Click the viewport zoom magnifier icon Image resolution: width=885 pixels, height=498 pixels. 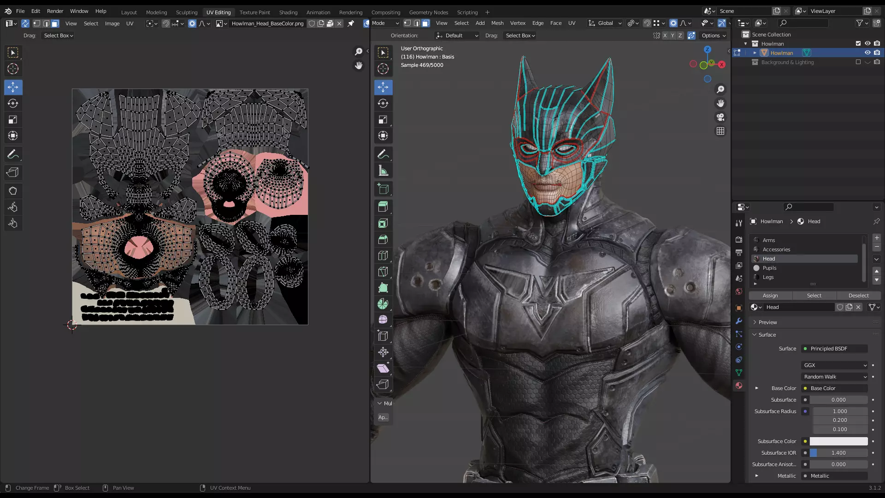pos(720,89)
